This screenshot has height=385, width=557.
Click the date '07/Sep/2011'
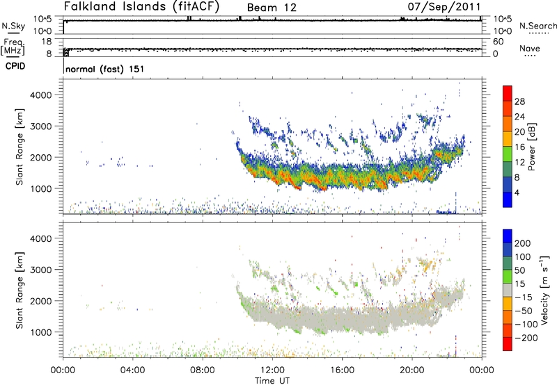coord(444,6)
